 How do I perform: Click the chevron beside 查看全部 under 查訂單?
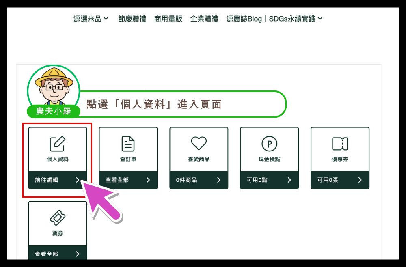[148, 180]
